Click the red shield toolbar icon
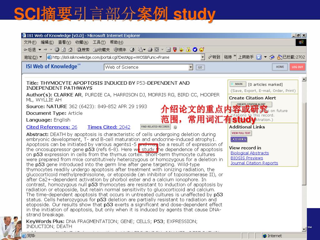Screen dimensions: 320x240 coord(175,50)
